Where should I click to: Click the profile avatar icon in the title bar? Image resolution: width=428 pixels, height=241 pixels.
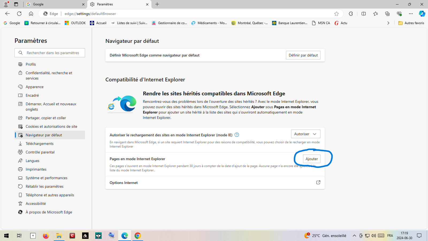click(x=6, y=4)
